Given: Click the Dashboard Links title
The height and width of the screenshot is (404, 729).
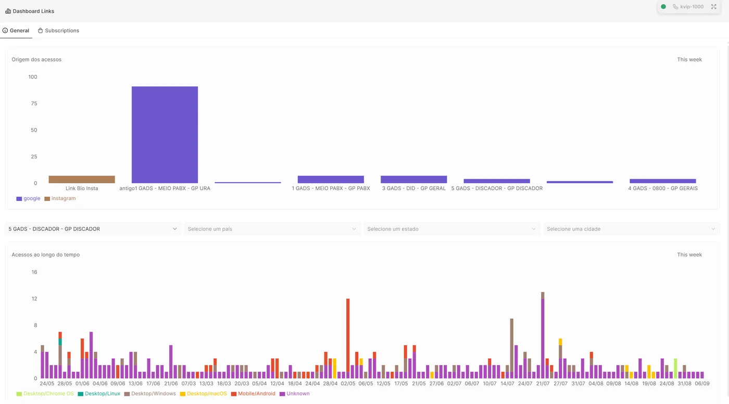Looking at the screenshot, I should point(33,11).
